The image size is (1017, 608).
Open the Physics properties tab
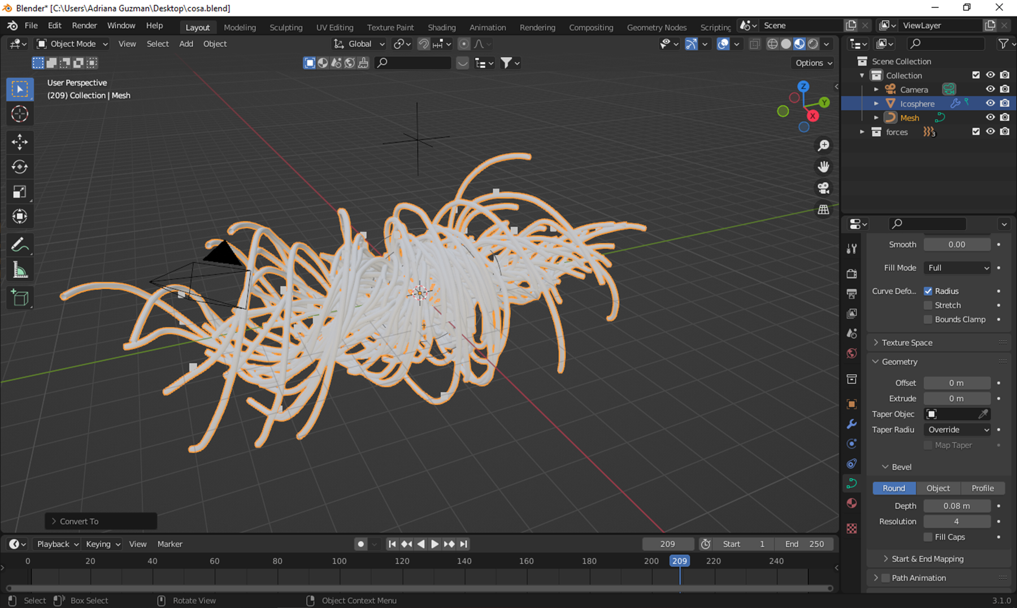pyautogui.click(x=851, y=444)
